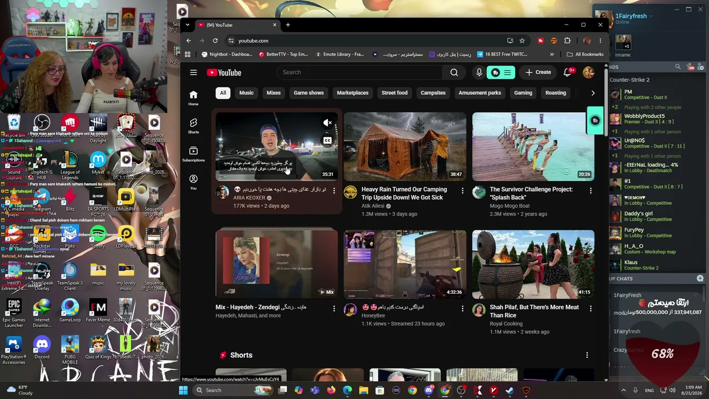Viewport: 709px width, 399px height.
Task: Open YouTube notifications bell
Action: (567, 72)
